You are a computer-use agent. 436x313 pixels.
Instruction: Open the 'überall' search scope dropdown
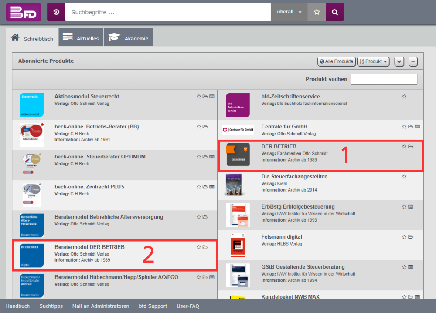289,12
